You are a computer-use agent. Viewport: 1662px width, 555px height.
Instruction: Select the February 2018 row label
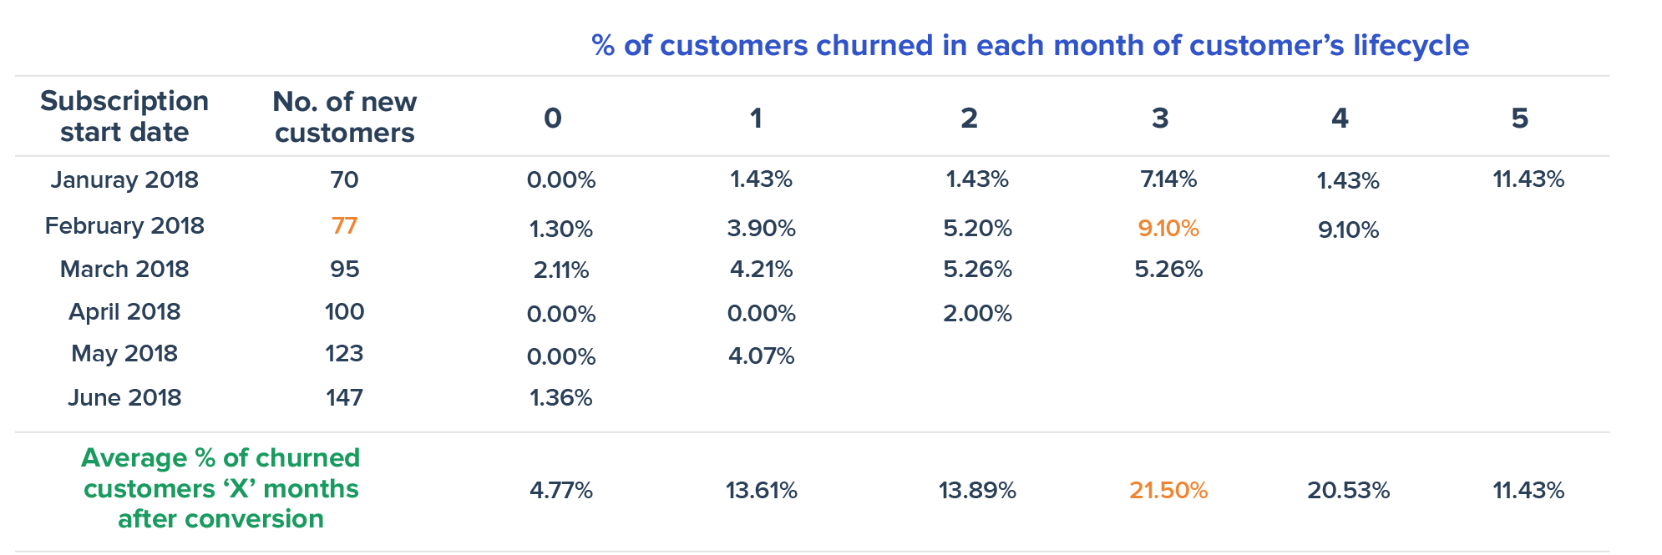coord(124,226)
